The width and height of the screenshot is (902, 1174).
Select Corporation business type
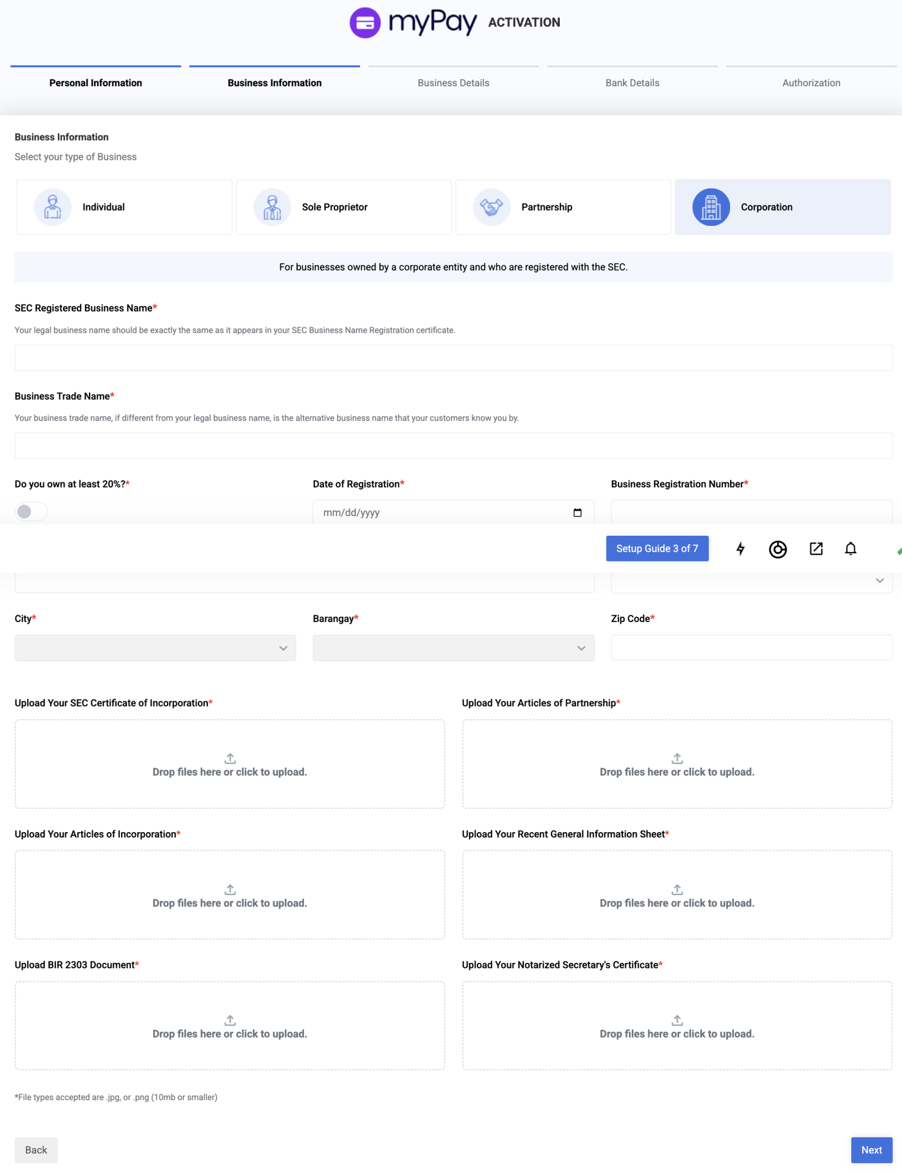tap(782, 207)
